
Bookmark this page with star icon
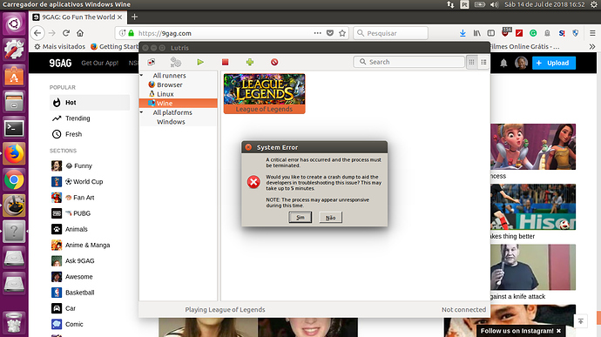tap(342, 33)
